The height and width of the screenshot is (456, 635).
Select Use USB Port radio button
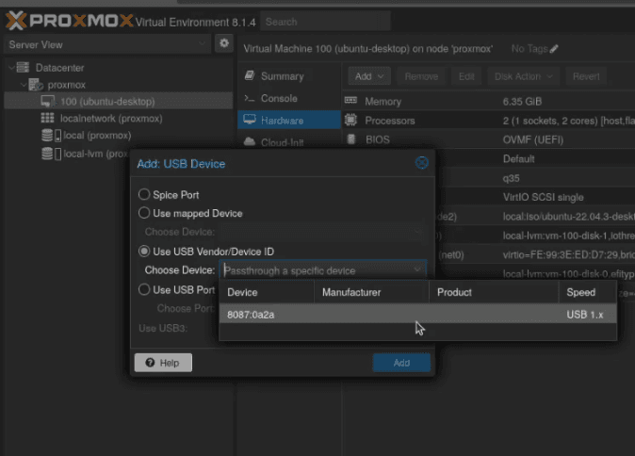(144, 289)
